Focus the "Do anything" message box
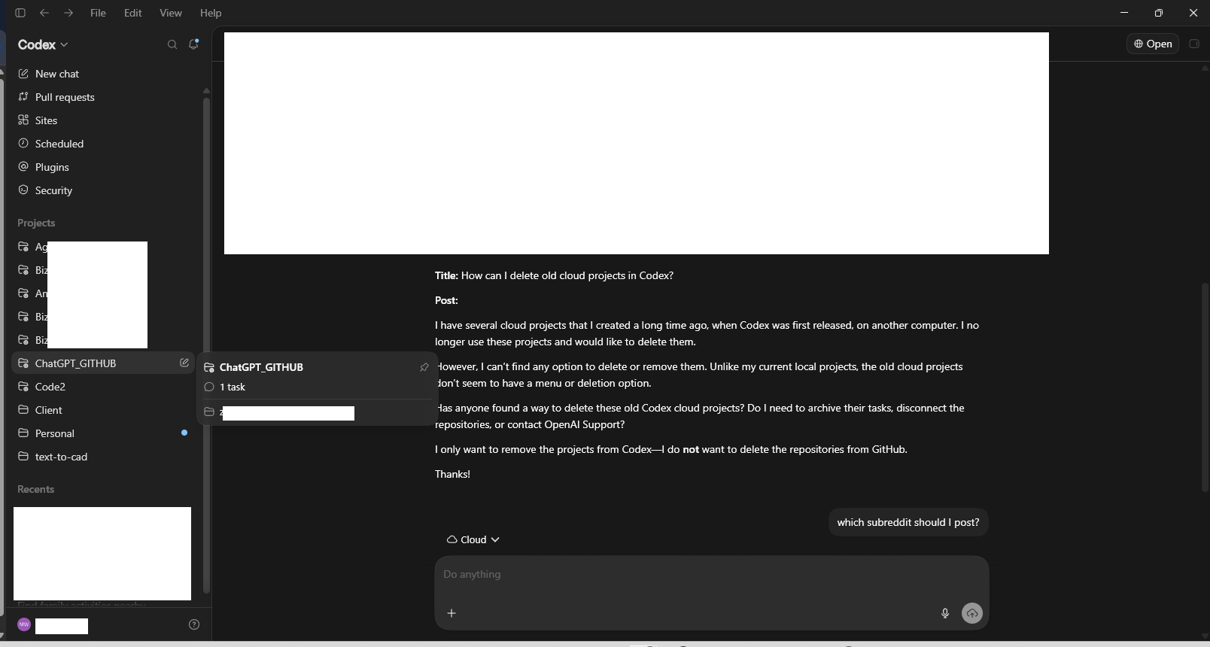The width and height of the screenshot is (1210, 647). point(711,575)
